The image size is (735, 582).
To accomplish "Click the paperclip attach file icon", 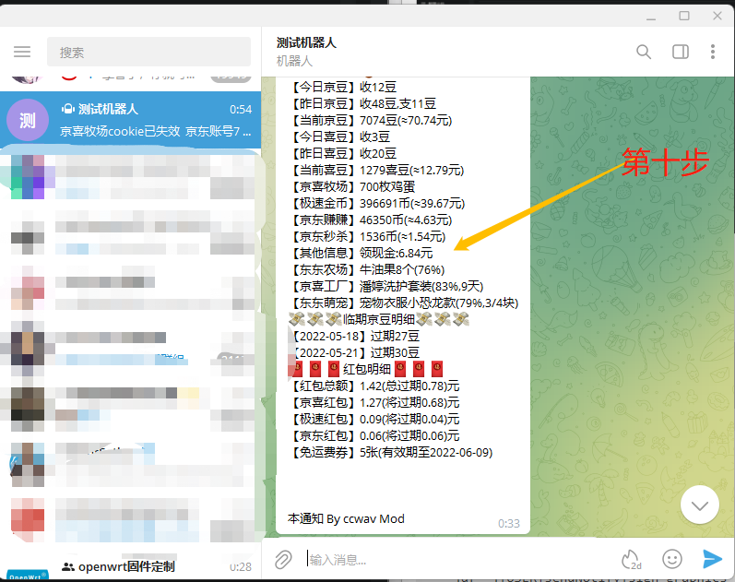I will coord(283,560).
